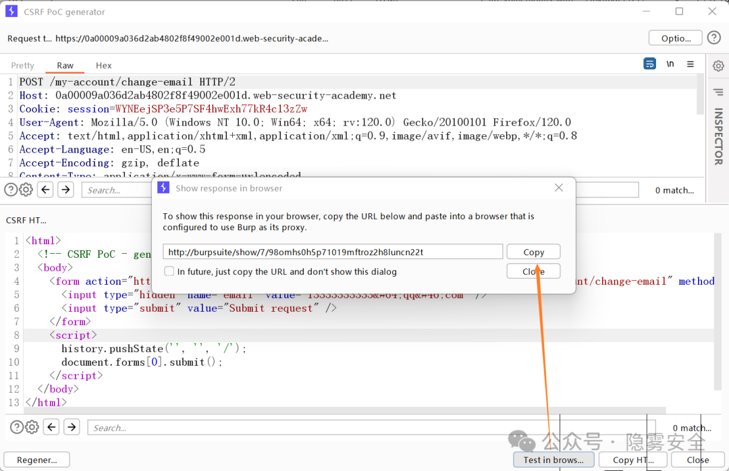Click the closing </script> tag line
Image resolution: width=729 pixels, height=471 pixels.
(76, 375)
